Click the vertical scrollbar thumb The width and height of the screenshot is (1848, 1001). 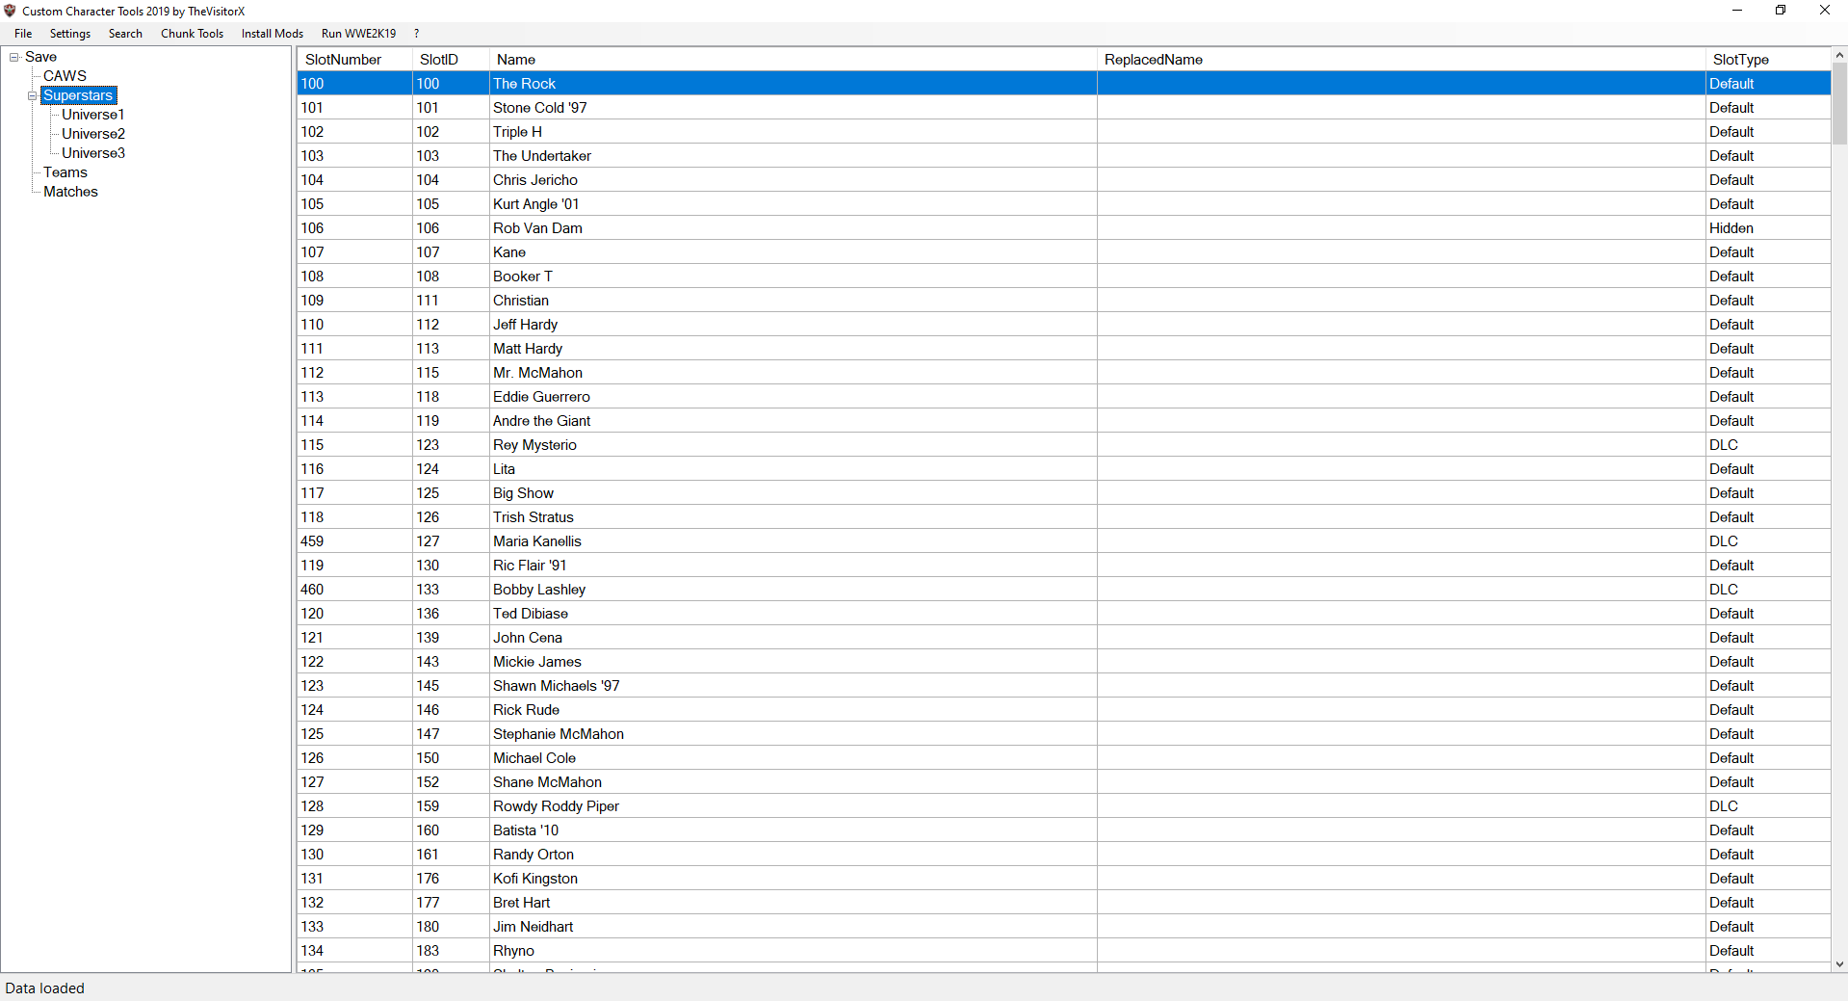coord(1839,104)
